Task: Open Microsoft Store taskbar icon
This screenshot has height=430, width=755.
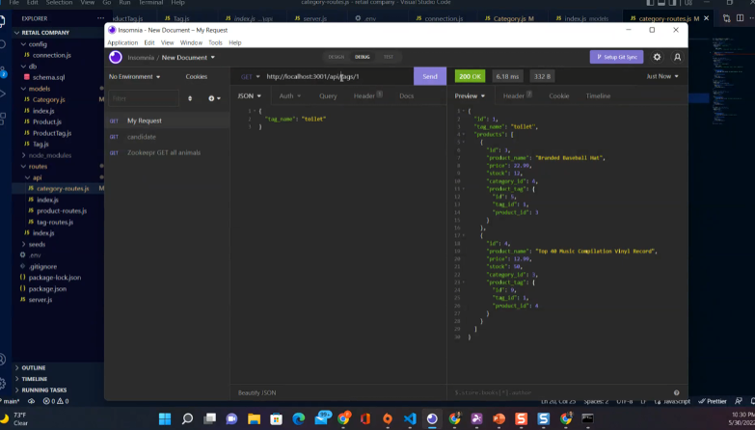Action: 277,418
